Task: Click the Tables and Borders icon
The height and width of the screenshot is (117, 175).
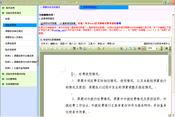Action: pyautogui.click(x=126, y=48)
